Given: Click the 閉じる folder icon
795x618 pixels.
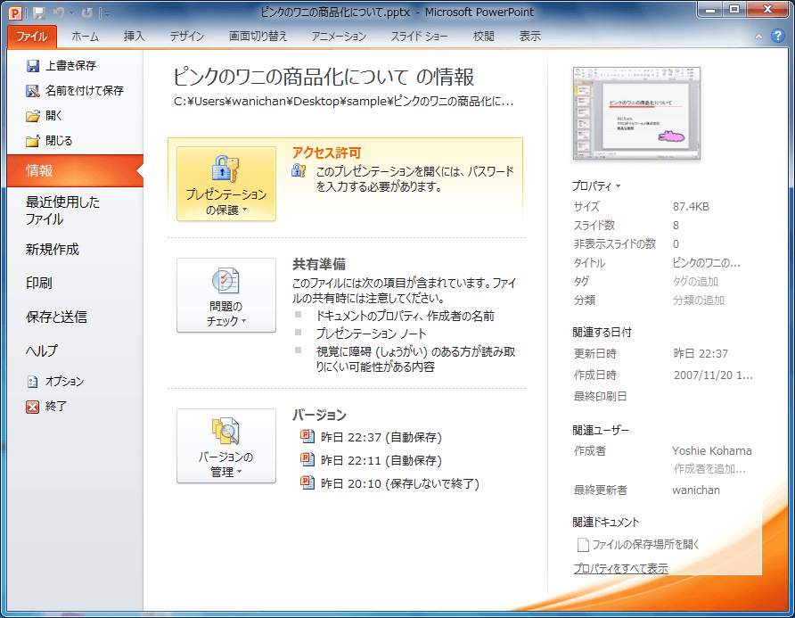Looking at the screenshot, I should tap(33, 141).
